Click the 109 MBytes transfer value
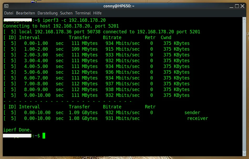Viewport: 249px width, 159px height. click(x=85, y=49)
